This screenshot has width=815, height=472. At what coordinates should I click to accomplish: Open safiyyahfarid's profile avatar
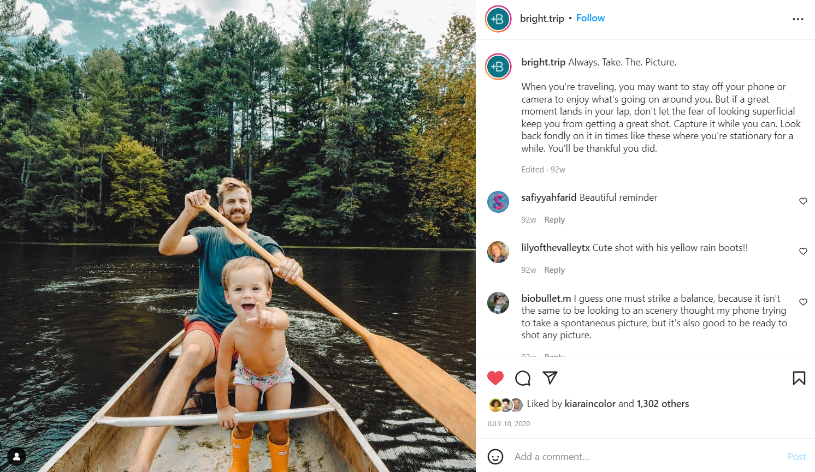pyautogui.click(x=498, y=202)
